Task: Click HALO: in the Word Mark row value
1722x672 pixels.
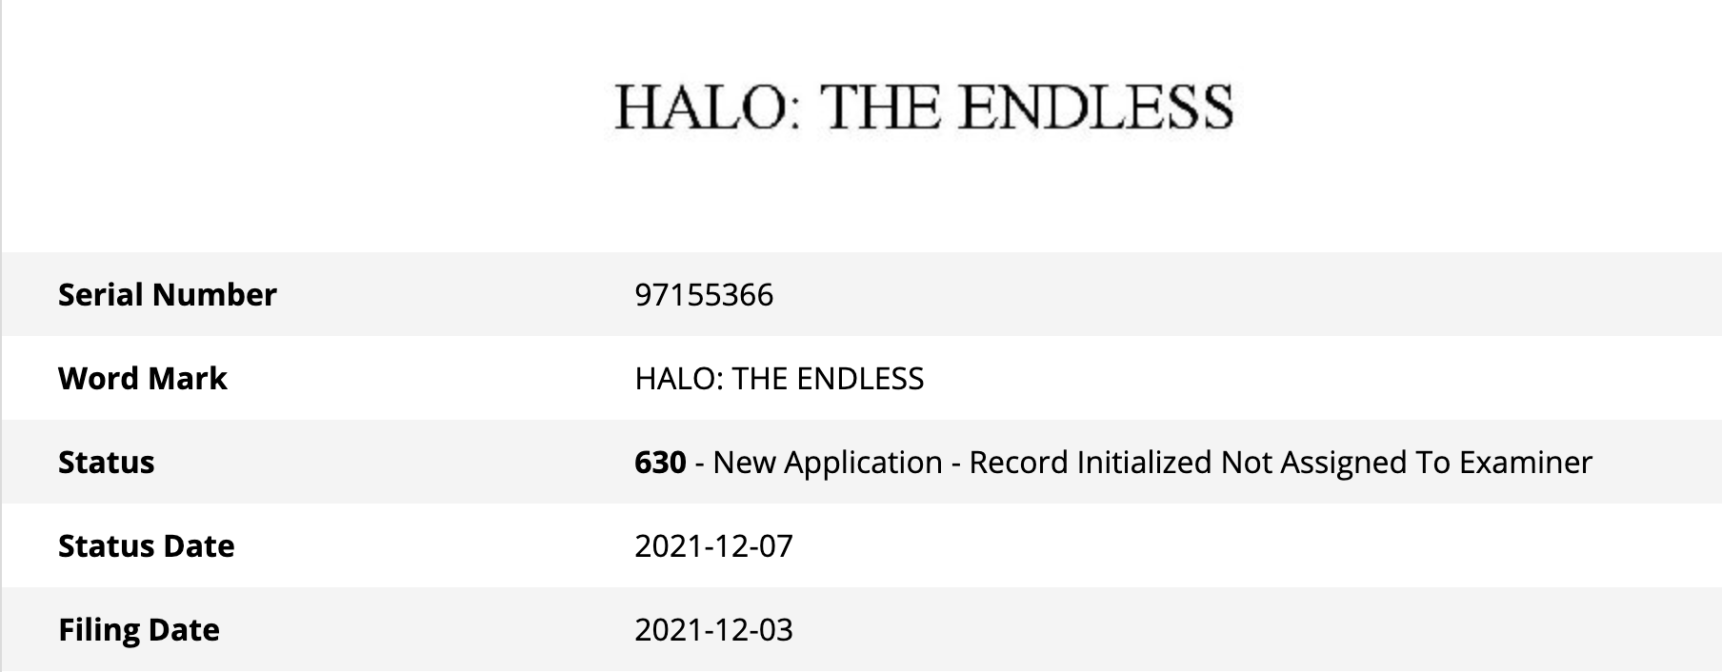Action: point(679,379)
